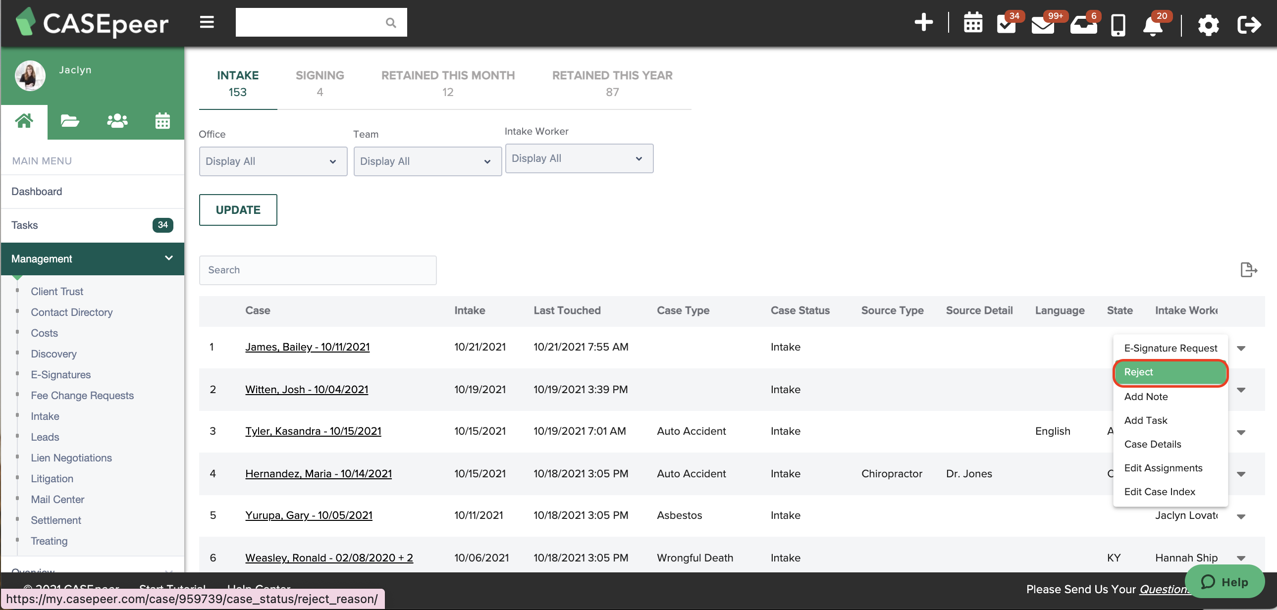1277x610 pixels.
Task: Expand the row menu for Witten, Josh
Action: [1241, 390]
